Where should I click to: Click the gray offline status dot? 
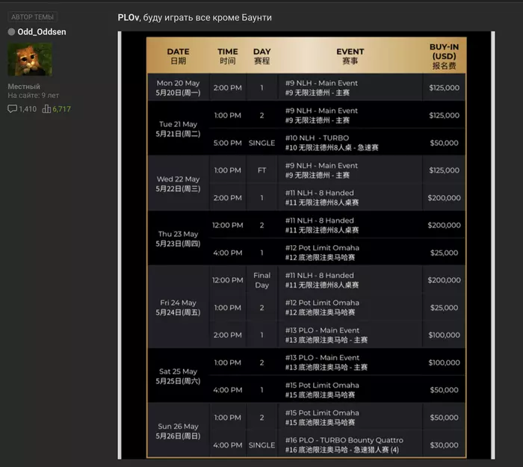pos(11,31)
